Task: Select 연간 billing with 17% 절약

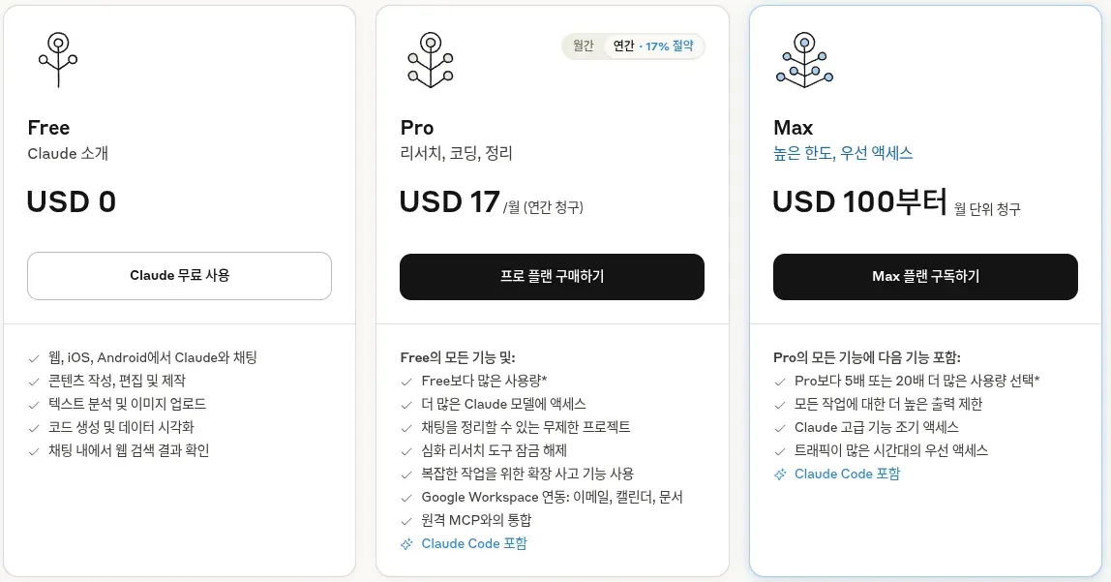Action: pos(653,46)
